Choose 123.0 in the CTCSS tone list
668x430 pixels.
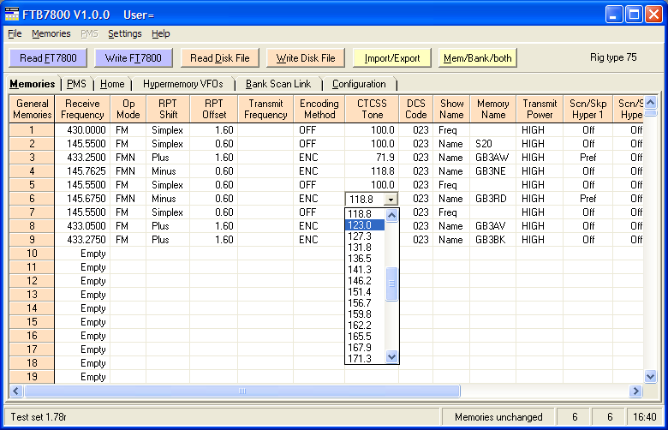tap(365, 225)
